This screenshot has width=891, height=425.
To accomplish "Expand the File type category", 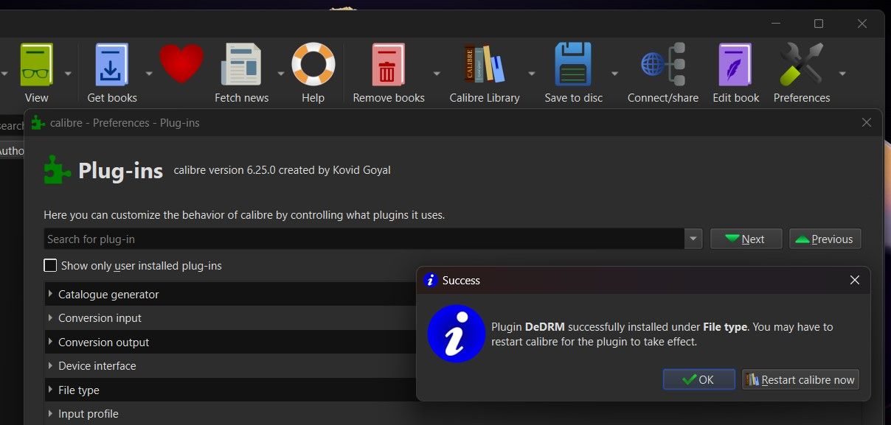I will click(80, 390).
